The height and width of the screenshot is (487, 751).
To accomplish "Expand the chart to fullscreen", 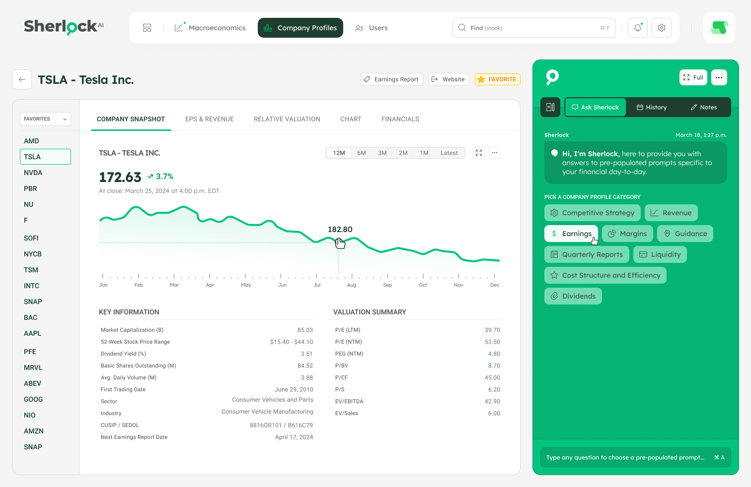I will pos(479,153).
